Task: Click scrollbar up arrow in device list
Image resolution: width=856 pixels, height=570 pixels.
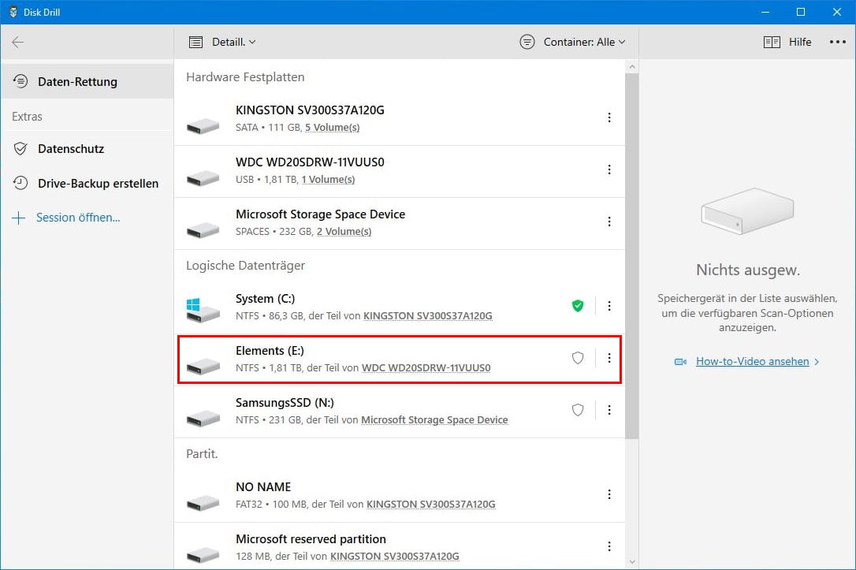Action: (632, 66)
